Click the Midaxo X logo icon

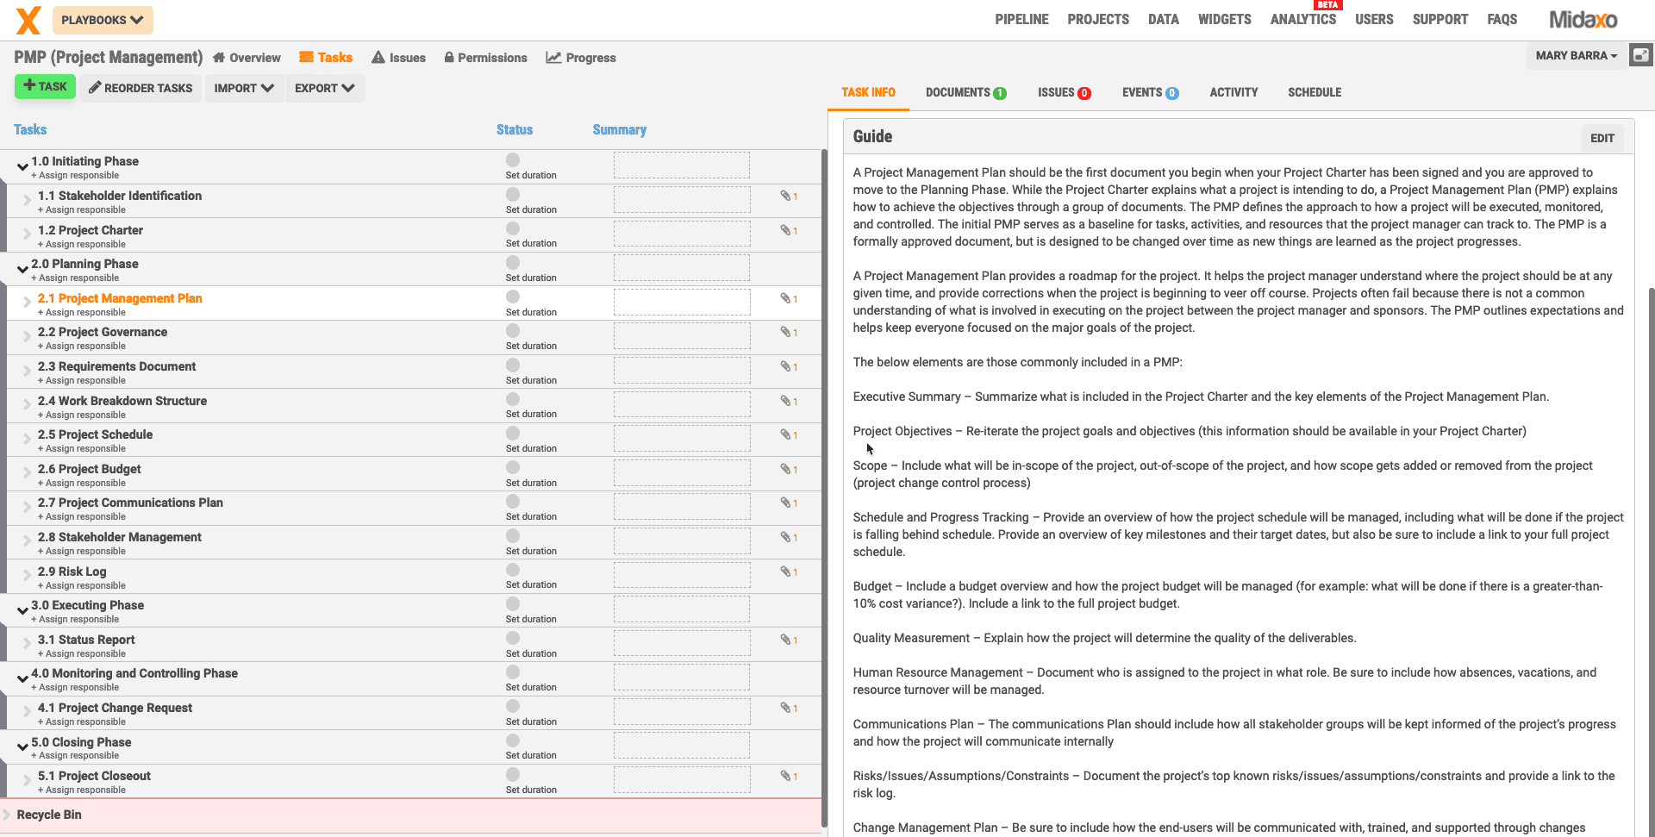point(28,20)
